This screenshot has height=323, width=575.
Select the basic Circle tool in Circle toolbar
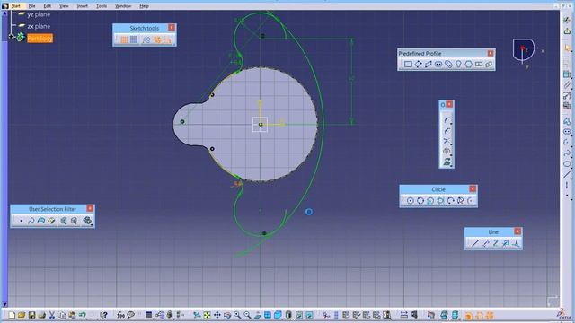click(x=411, y=200)
